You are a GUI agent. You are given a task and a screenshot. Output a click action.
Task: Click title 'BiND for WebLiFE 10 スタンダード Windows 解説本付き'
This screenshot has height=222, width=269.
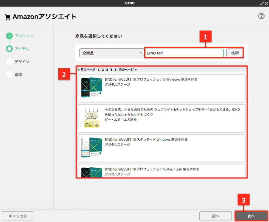point(146,139)
